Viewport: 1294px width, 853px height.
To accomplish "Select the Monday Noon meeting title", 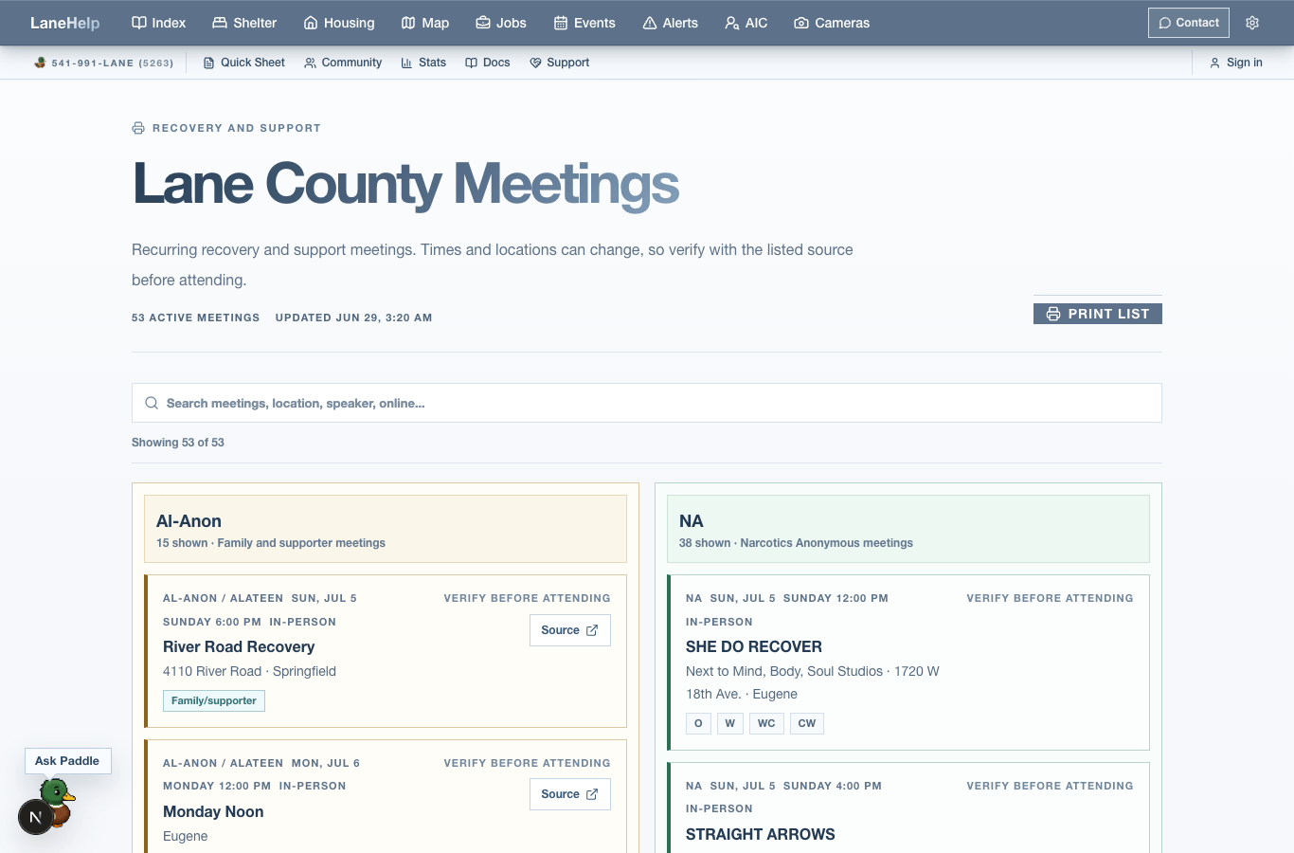I will [213, 812].
